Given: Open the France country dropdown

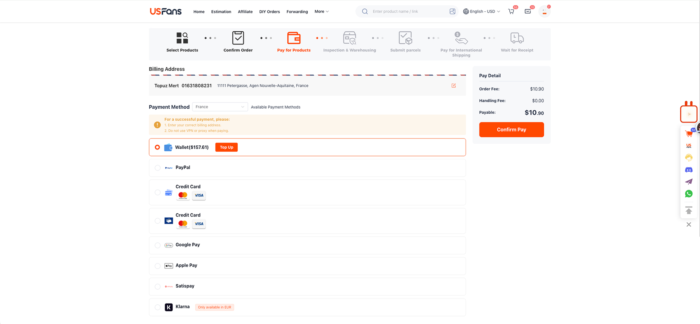Looking at the screenshot, I should click(220, 107).
